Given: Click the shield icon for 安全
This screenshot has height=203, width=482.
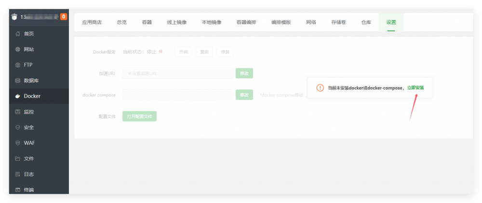Looking at the screenshot, I should coord(18,127).
